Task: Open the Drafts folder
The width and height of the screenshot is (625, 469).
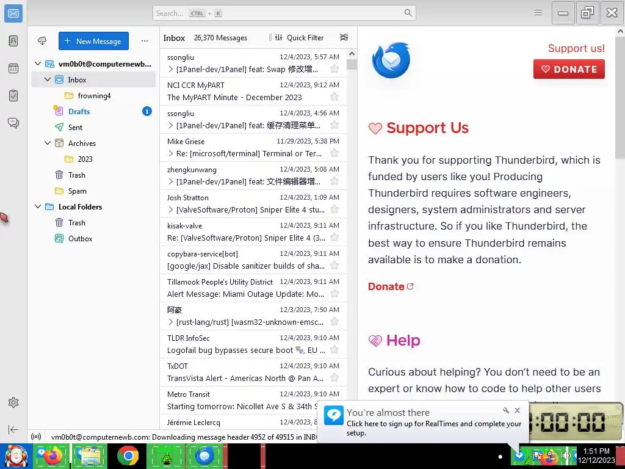Action: (93, 111)
